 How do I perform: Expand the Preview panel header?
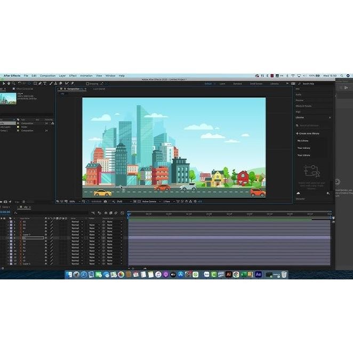(x=300, y=100)
